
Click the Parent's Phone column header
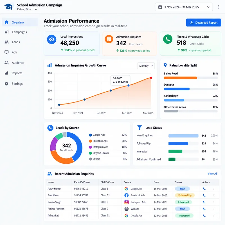[x=82, y=182]
